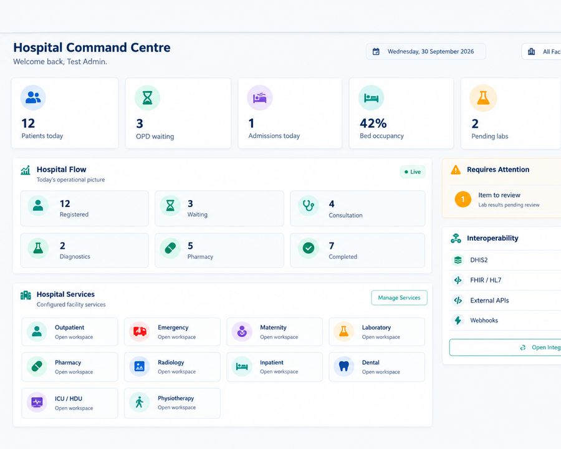This screenshot has width=561, height=449.
Task: Click the Physiotherapy walking figure icon
Action: pyautogui.click(x=140, y=402)
